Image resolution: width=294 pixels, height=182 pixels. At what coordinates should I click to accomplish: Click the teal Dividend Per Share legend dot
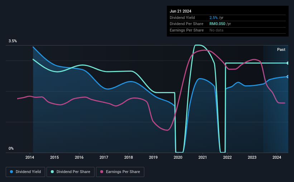click(x=52, y=172)
